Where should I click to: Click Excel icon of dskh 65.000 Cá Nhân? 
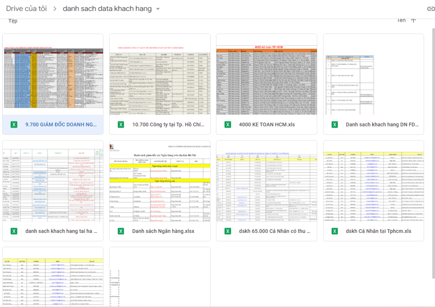(x=228, y=231)
